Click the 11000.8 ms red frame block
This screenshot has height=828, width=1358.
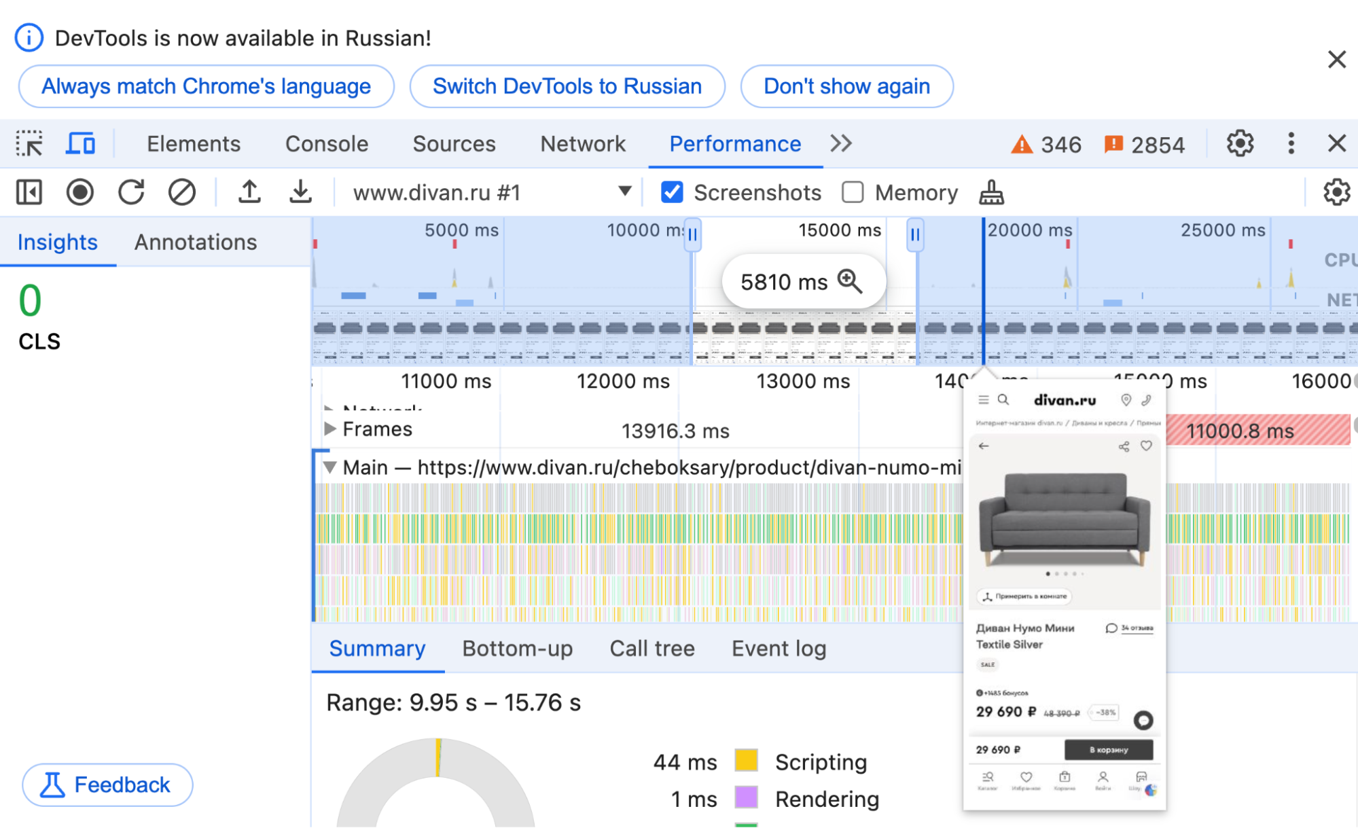pyautogui.click(x=1258, y=431)
